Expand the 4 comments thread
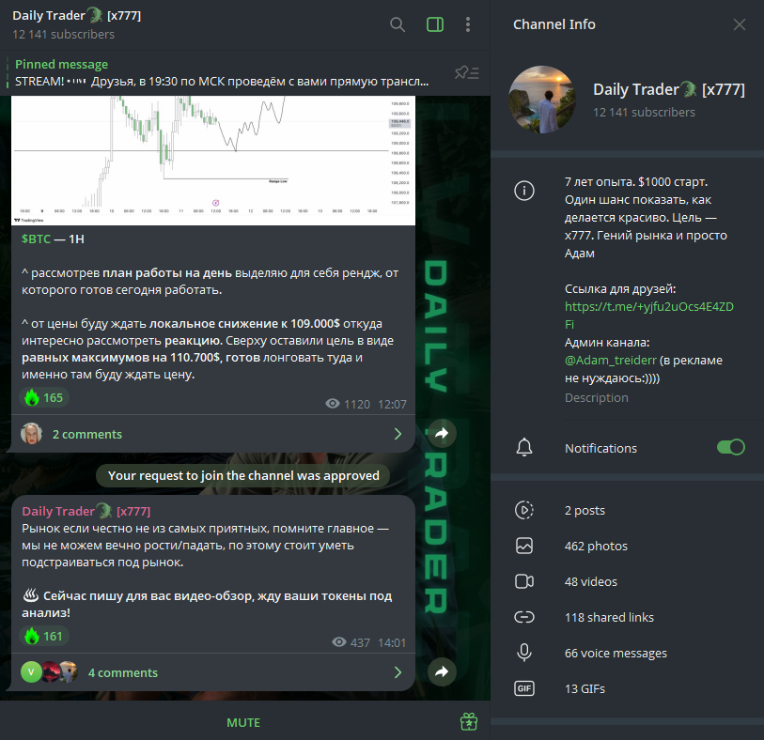The image size is (764, 740). [x=213, y=672]
